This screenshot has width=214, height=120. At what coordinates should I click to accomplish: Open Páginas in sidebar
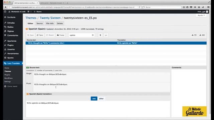coord(10,31)
